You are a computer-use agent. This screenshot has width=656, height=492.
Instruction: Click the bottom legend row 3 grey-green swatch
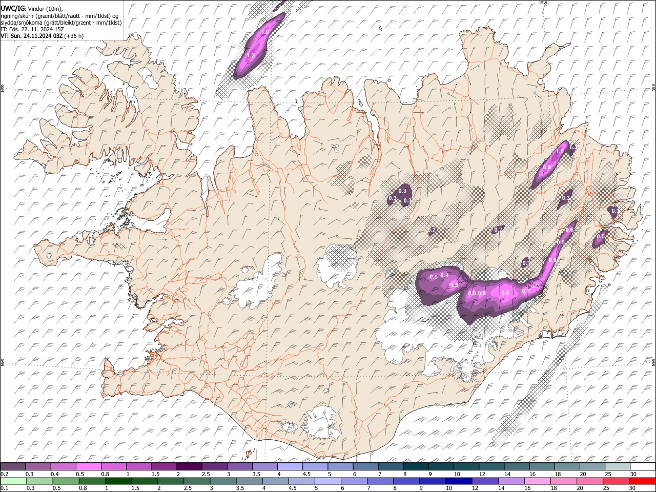point(223,481)
